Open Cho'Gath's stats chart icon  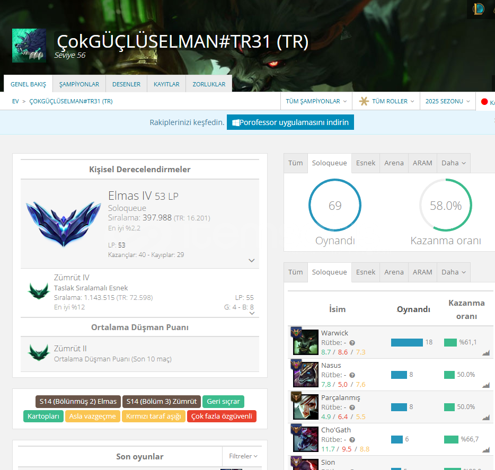[x=486, y=450]
